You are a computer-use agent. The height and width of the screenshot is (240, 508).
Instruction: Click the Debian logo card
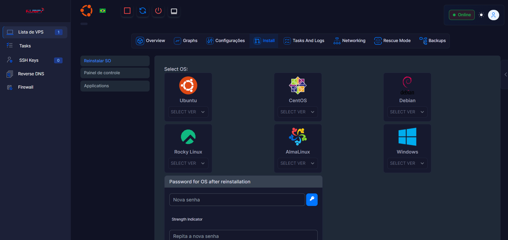[x=407, y=85]
